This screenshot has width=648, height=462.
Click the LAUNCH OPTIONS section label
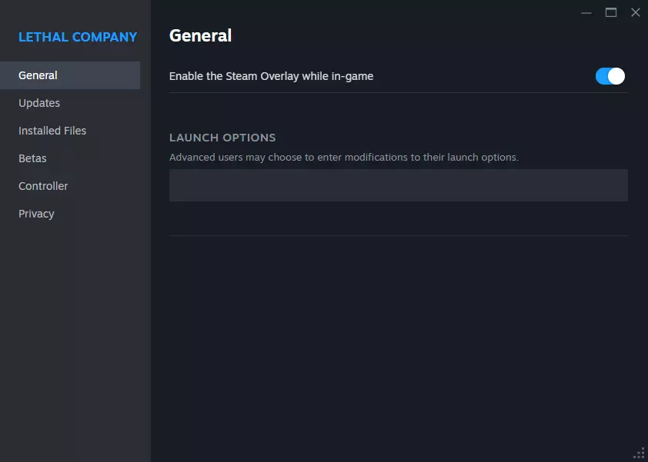pyautogui.click(x=222, y=138)
